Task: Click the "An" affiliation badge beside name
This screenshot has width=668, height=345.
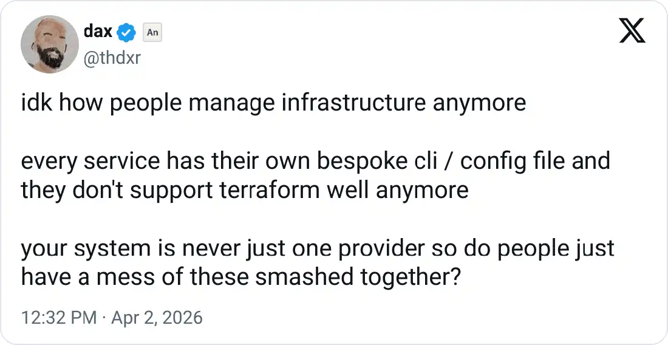Action: [152, 33]
